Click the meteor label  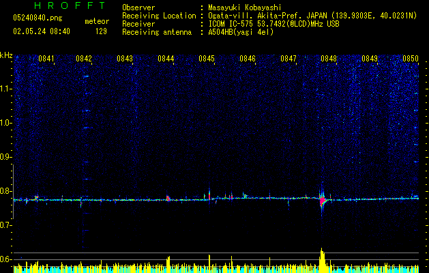pos(97,21)
